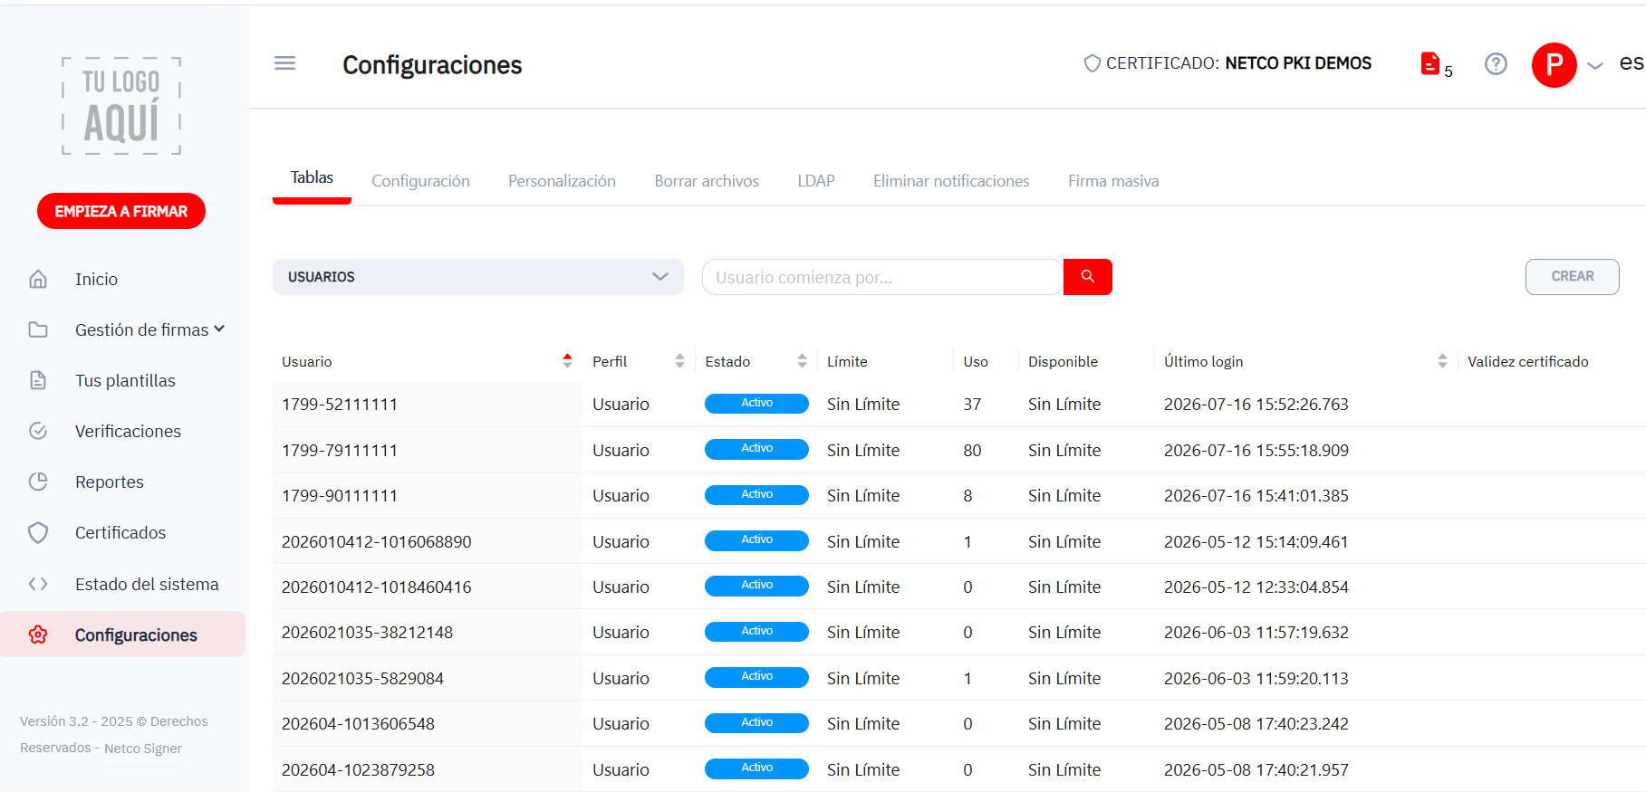Go to Inicio in sidebar
The height and width of the screenshot is (792, 1646).
coord(96,280)
